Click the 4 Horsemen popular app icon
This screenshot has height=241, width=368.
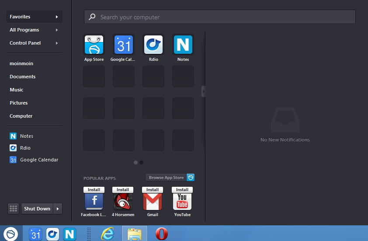(x=123, y=202)
